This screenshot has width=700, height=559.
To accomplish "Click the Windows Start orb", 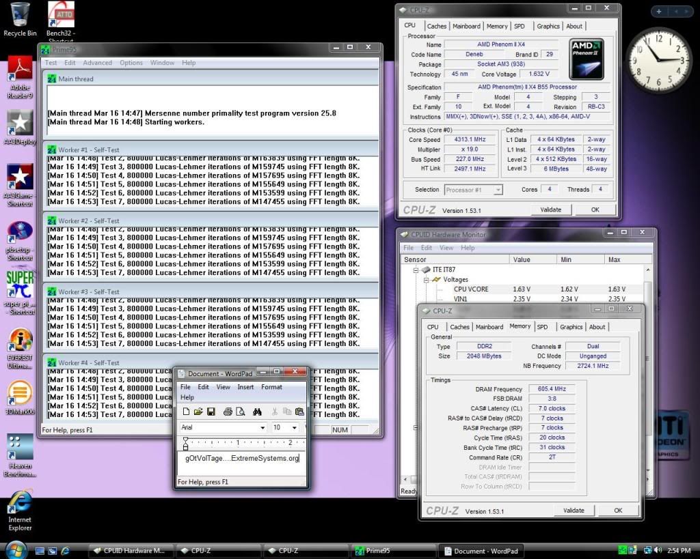I will coord(15,550).
